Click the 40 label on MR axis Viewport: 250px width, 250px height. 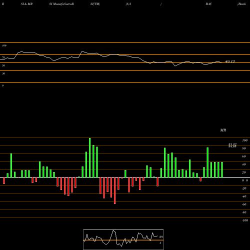click(x=244, y=164)
